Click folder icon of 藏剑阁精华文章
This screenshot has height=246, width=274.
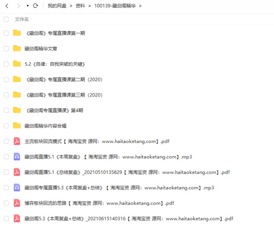pyautogui.click(x=17, y=48)
